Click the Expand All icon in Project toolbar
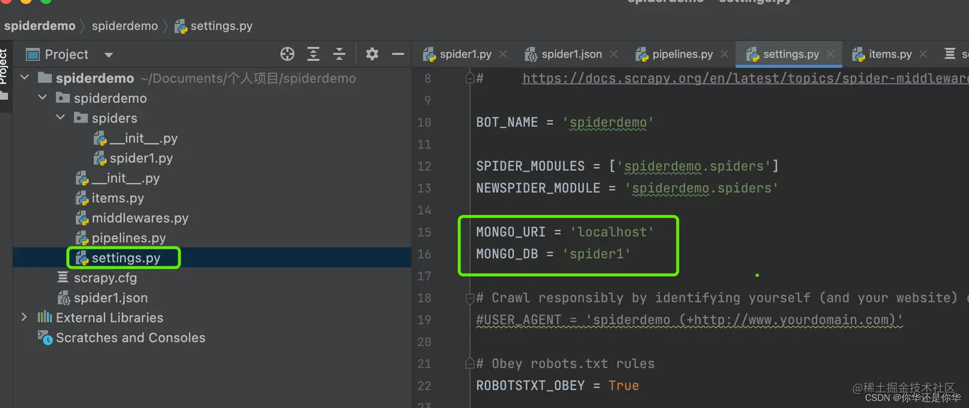This screenshot has width=969, height=408. pos(313,54)
